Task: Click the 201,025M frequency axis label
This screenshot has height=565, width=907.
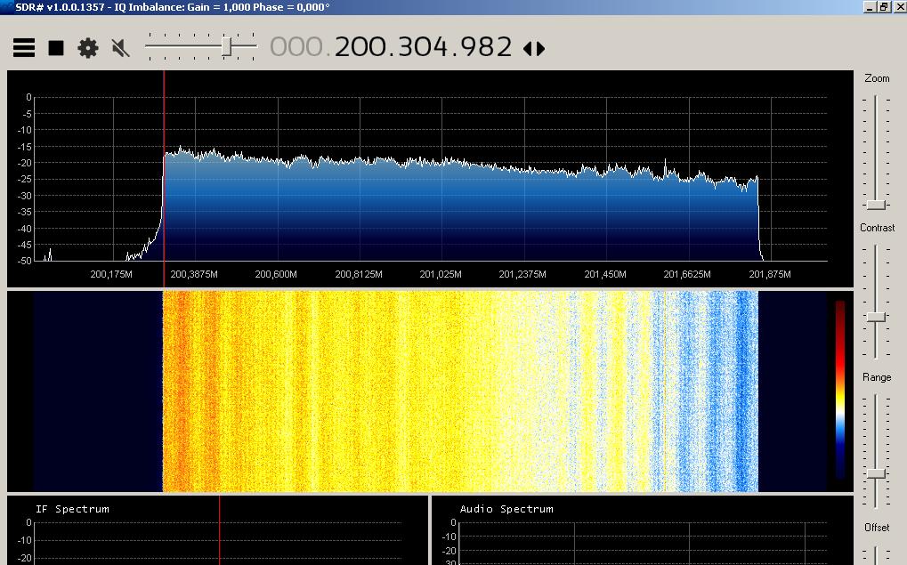Action: (x=441, y=274)
